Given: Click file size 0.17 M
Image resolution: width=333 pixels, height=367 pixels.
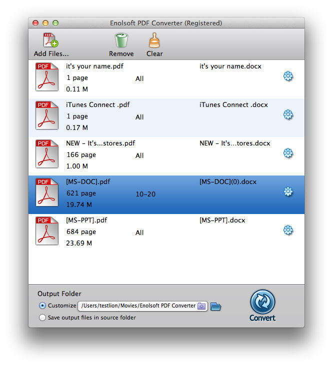Looking at the screenshot, I should pyautogui.click(x=77, y=127).
